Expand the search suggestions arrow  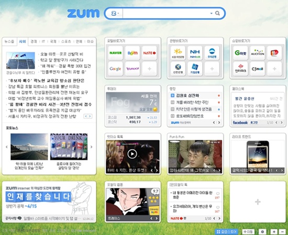coord(211,13)
